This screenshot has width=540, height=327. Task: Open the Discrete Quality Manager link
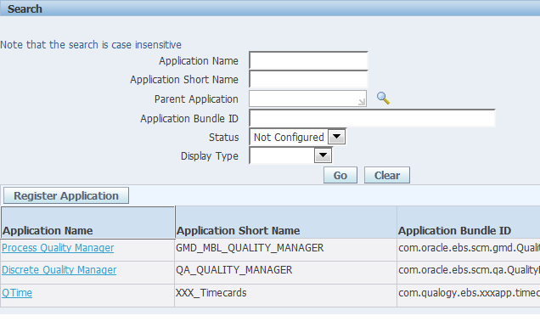(59, 270)
